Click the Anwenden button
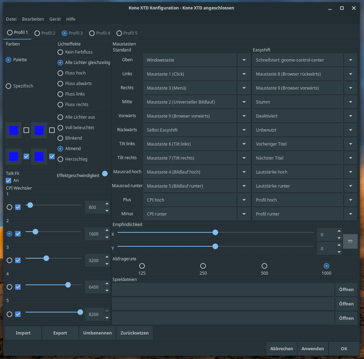 click(x=312, y=349)
